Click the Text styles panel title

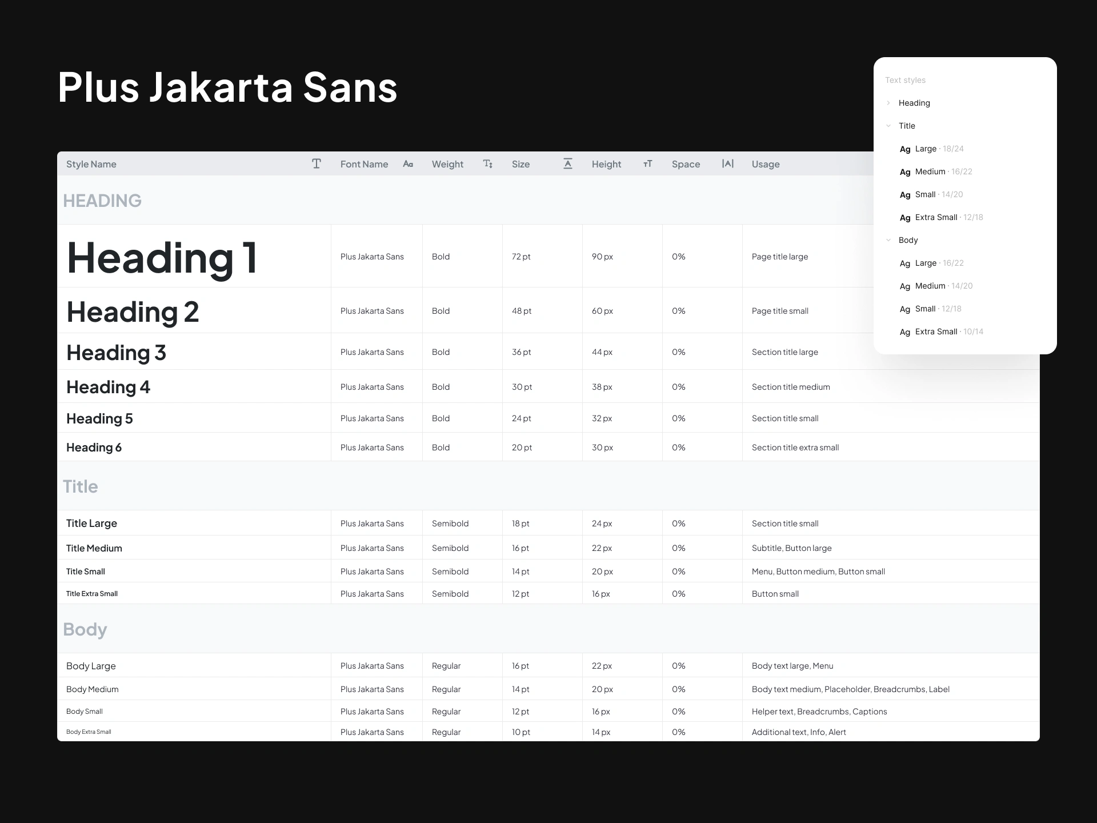(x=905, y=80)
